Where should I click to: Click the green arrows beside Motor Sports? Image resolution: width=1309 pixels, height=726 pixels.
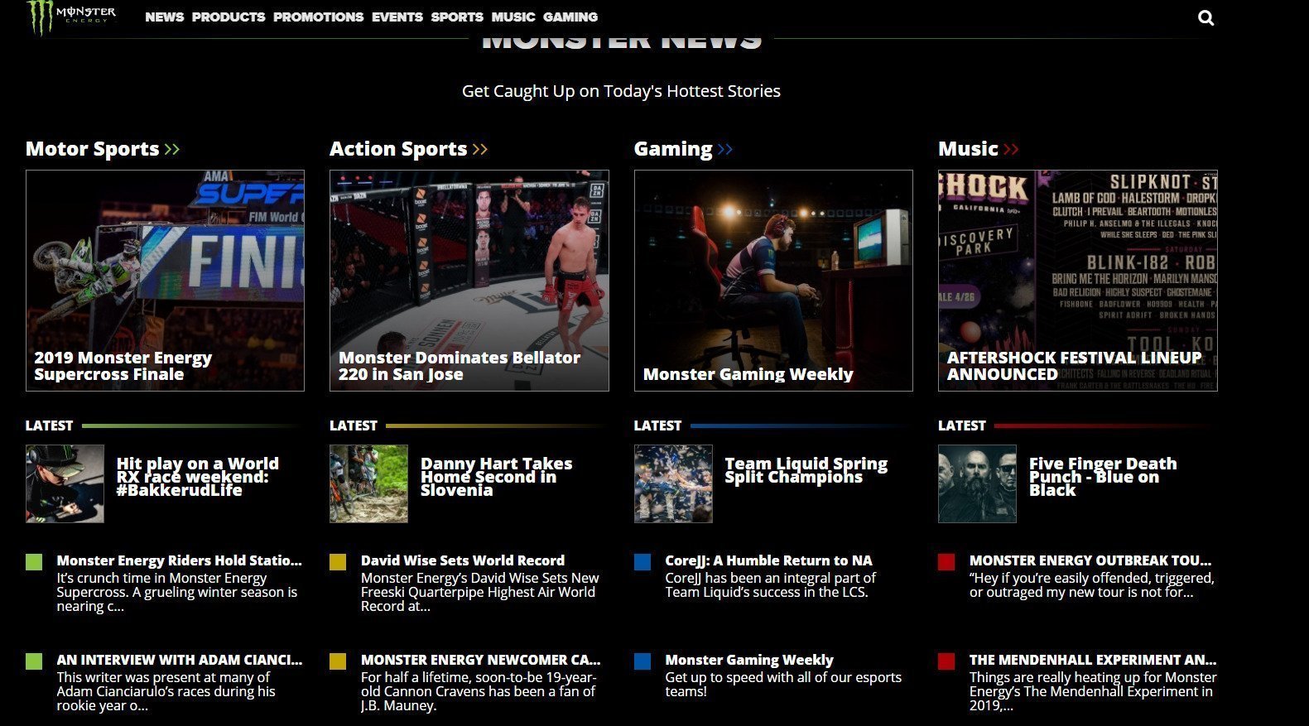tap(172, 150)
